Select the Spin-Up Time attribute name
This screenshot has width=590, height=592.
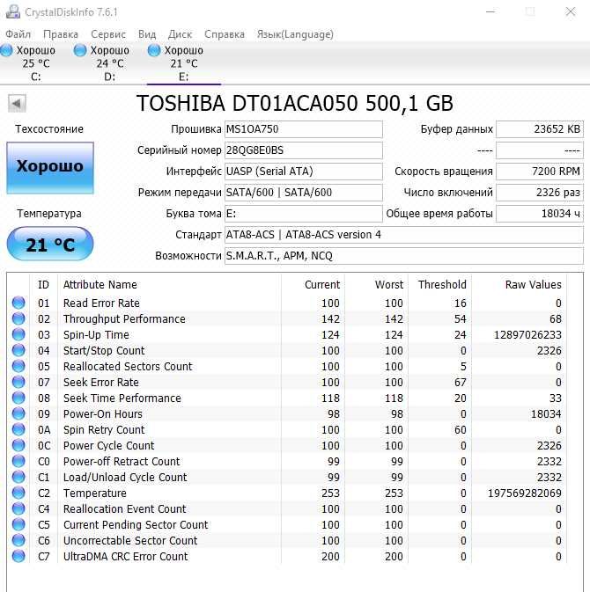coord(96,334)
